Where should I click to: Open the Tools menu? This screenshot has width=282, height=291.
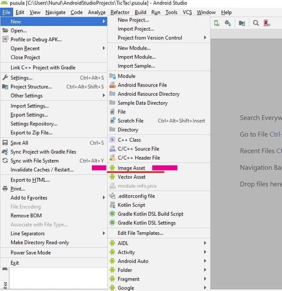tap(171, 12)
